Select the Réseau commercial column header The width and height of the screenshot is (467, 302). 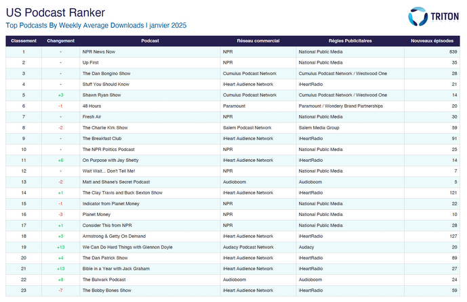click(258, 41)
